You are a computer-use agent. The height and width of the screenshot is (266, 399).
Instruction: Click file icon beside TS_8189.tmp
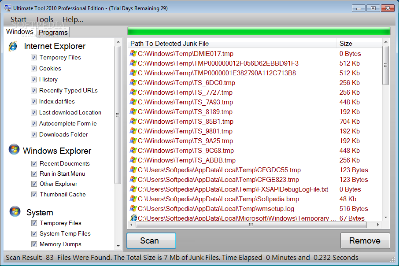click(133, 111)
